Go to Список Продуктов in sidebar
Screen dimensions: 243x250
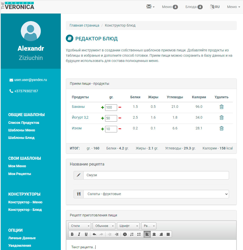tap(24, 123)
